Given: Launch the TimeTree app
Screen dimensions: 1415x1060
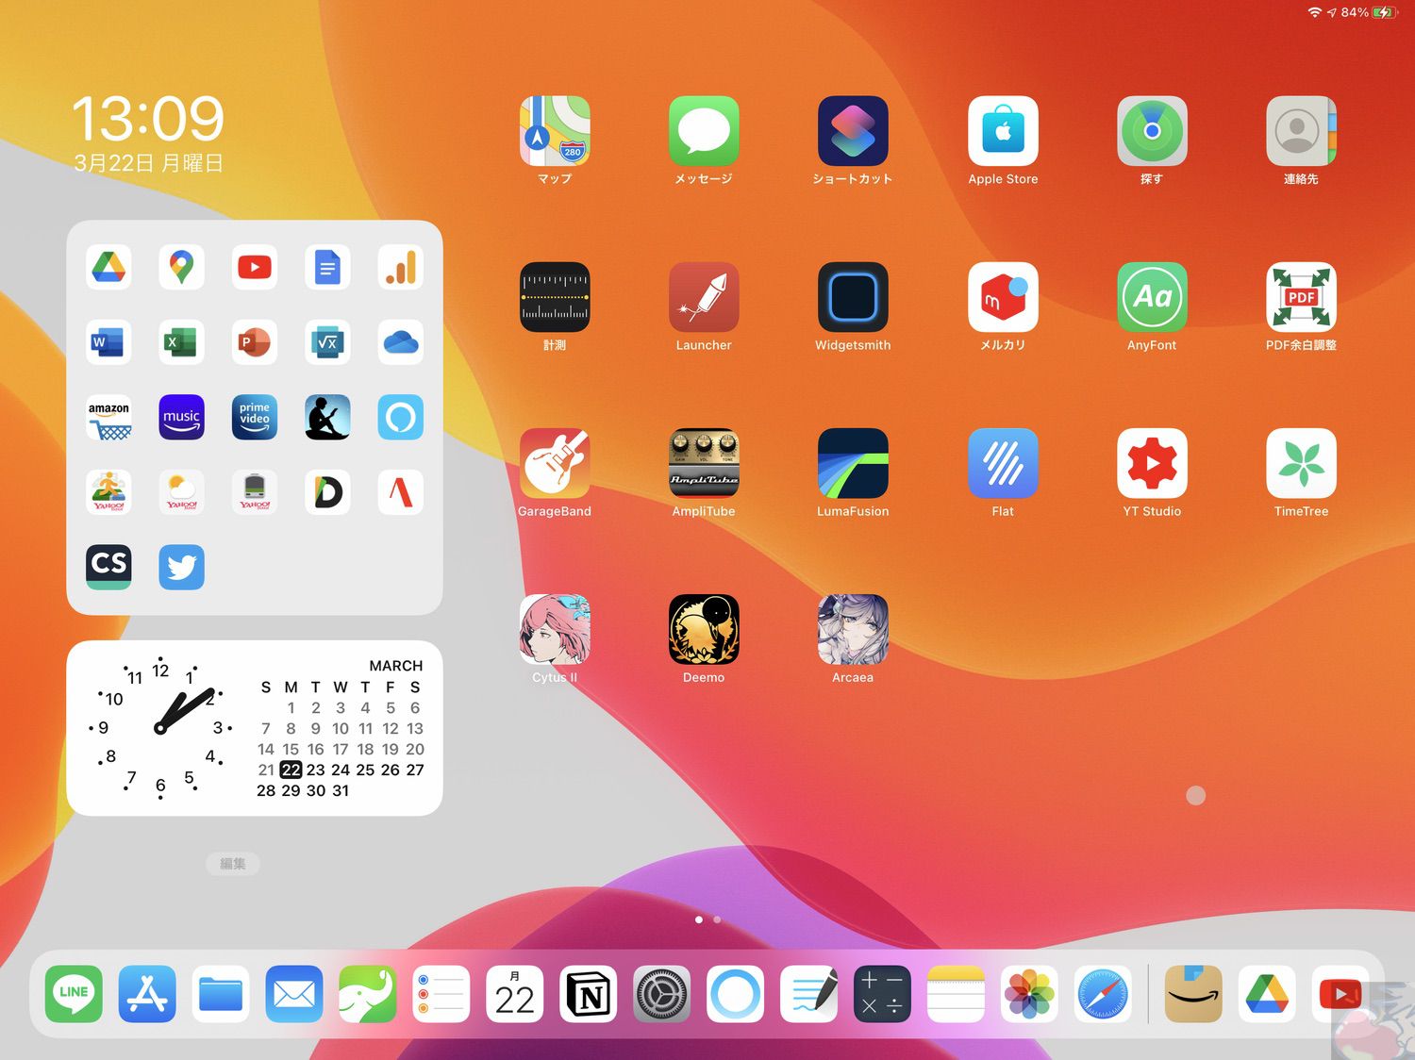Looking at the screenshot, I should [x=1301, y=463].
